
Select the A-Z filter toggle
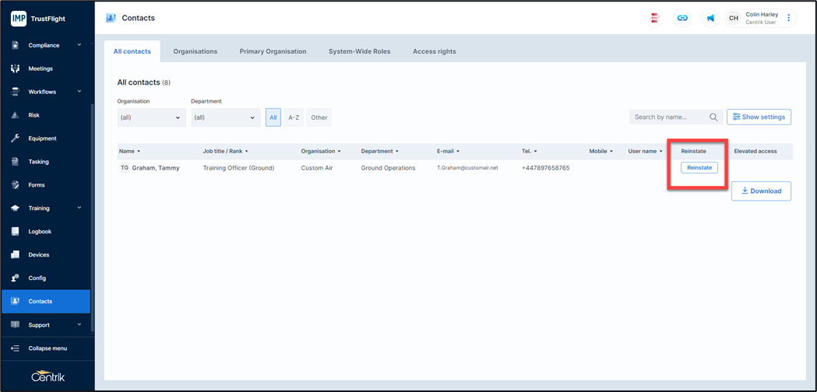(294, 117)
